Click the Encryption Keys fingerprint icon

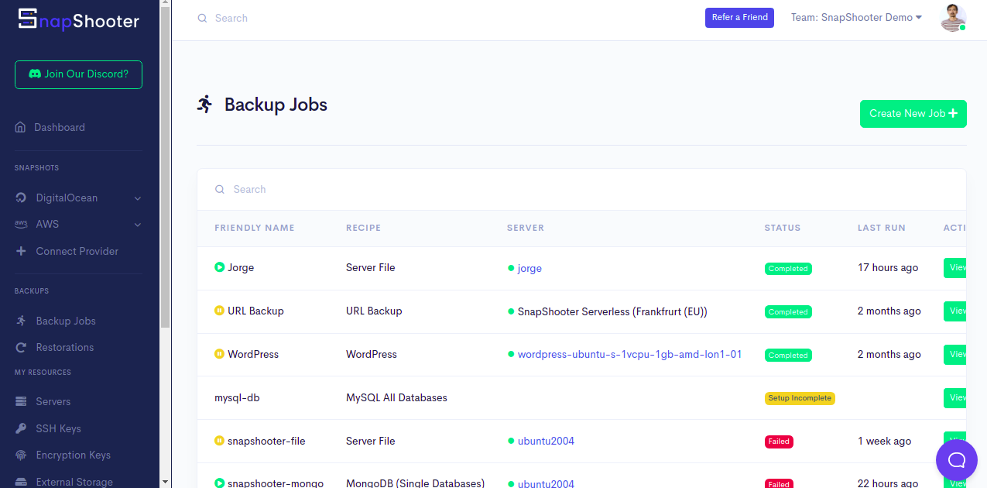[21, 455]
